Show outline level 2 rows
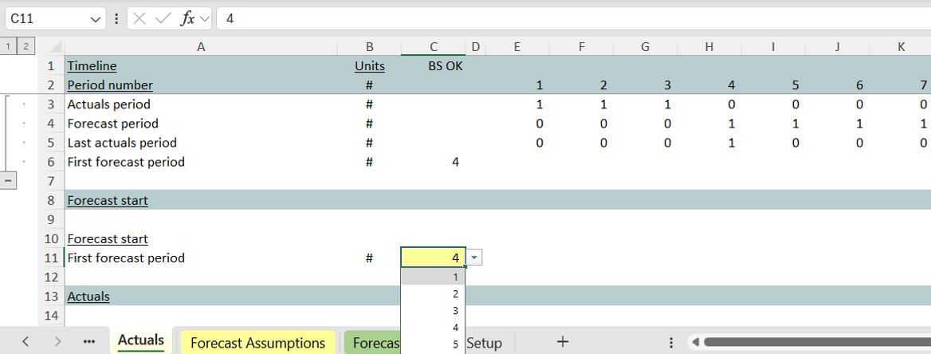 [x=25, y=47]
